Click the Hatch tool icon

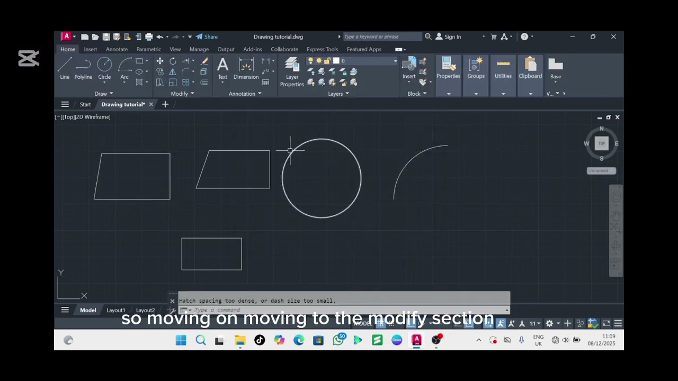click(139, 82)
